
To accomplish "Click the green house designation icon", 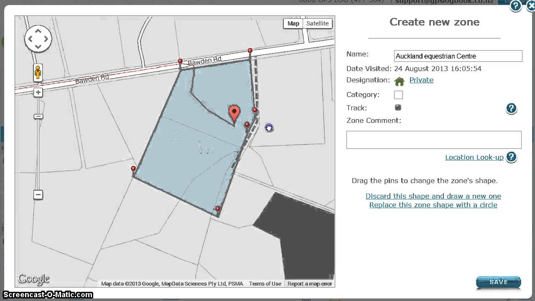I will 400,81.
